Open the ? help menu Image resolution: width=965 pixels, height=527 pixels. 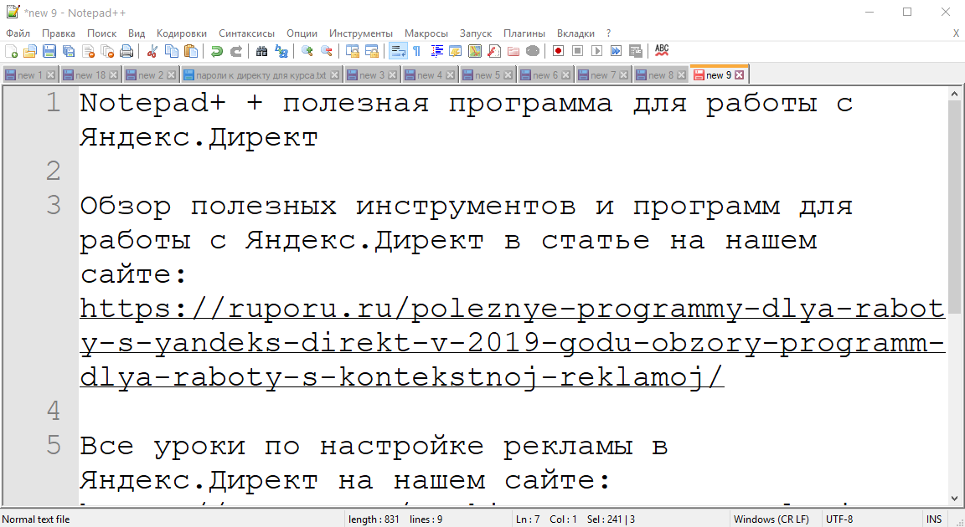[x=609, y=33]
